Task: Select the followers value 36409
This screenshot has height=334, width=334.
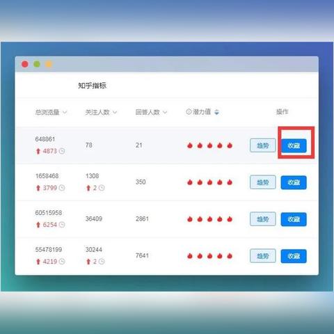Action: (x=94, y=218)
